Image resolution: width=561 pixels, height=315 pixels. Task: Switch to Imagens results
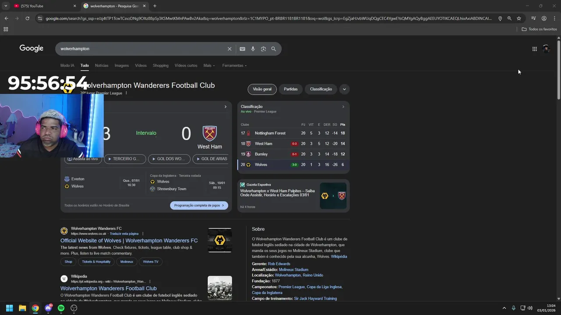click(122, 66)
